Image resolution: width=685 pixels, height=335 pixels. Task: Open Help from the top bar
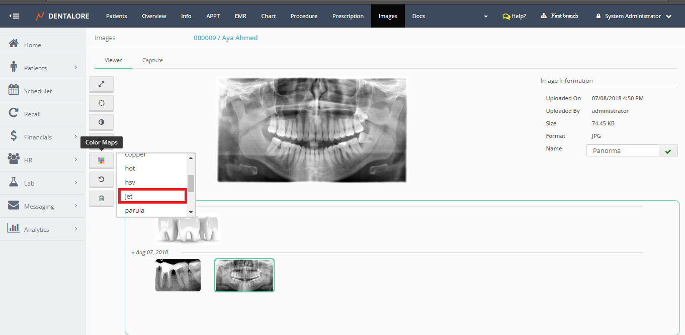[514, 16]
